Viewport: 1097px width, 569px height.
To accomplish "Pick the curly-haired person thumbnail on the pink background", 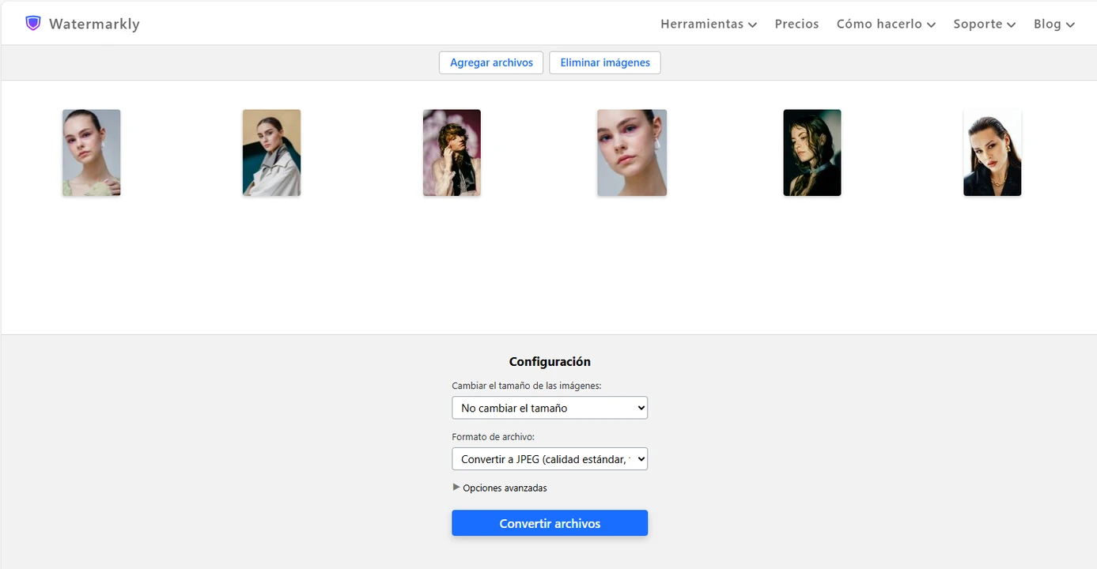I will pos(452,153).
